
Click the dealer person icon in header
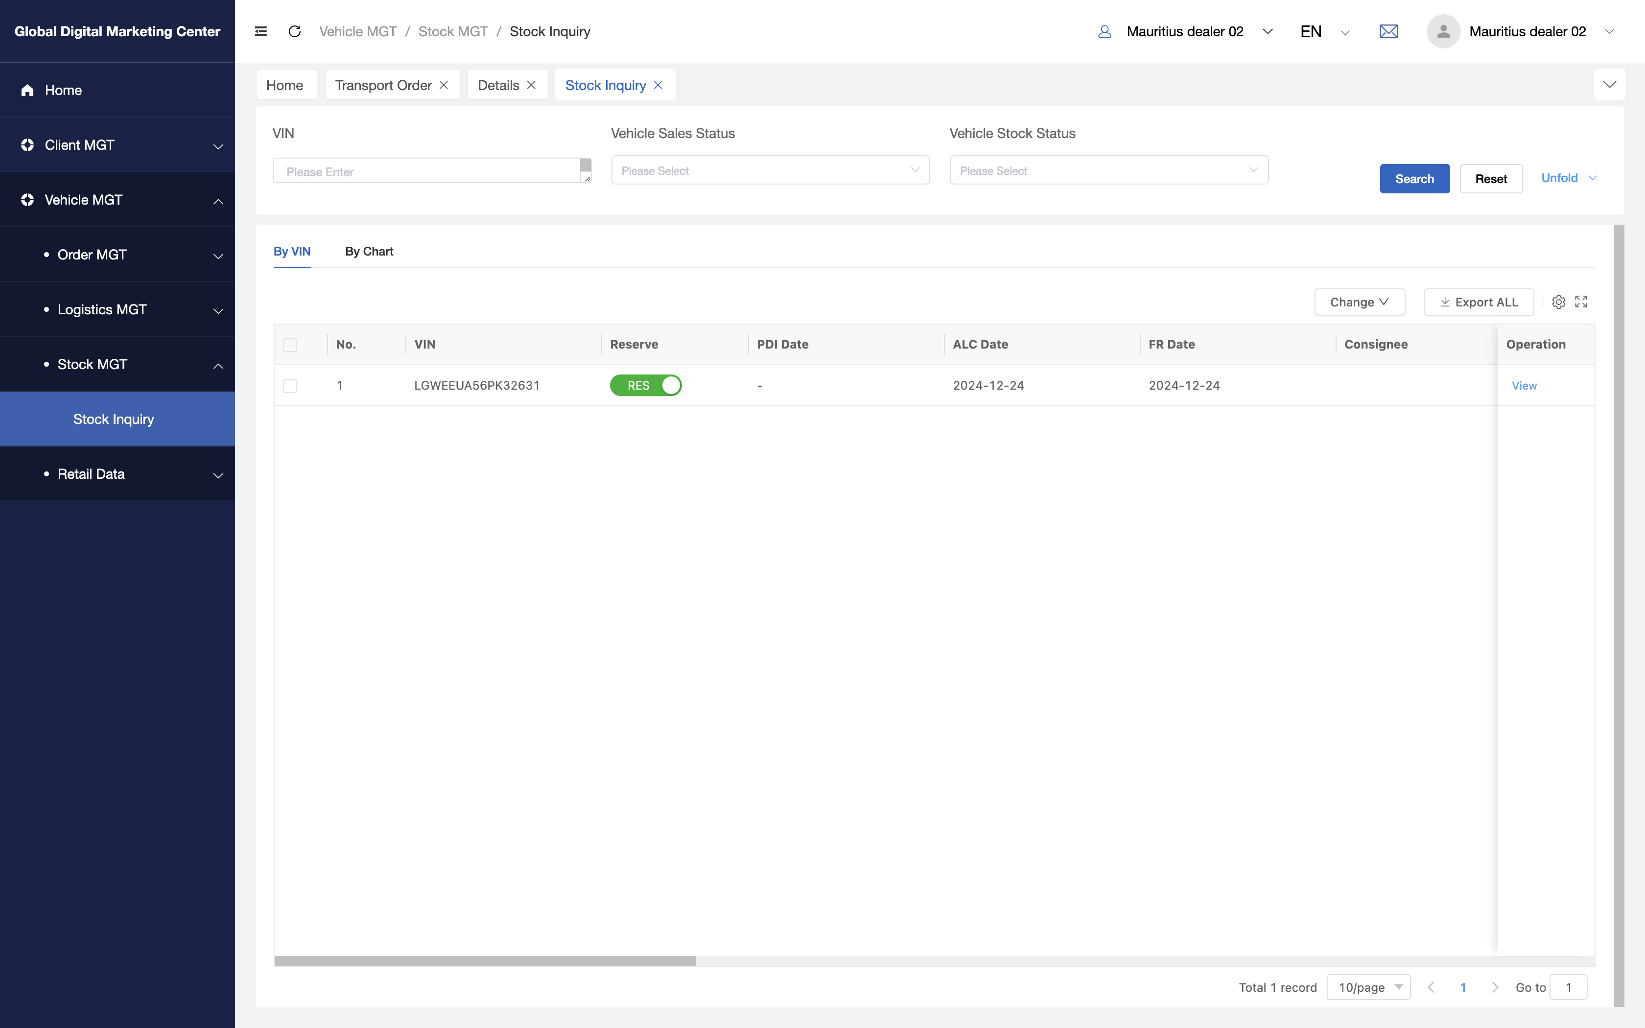tap(1104, 31)
